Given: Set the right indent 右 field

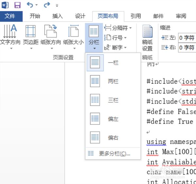Looking at the screenshot, I should [187, 47].
